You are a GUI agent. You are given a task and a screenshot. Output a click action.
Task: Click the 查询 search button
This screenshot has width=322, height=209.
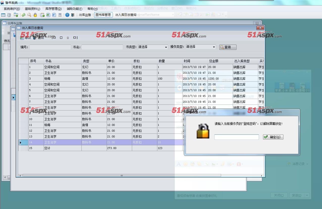tap(228, 47)
